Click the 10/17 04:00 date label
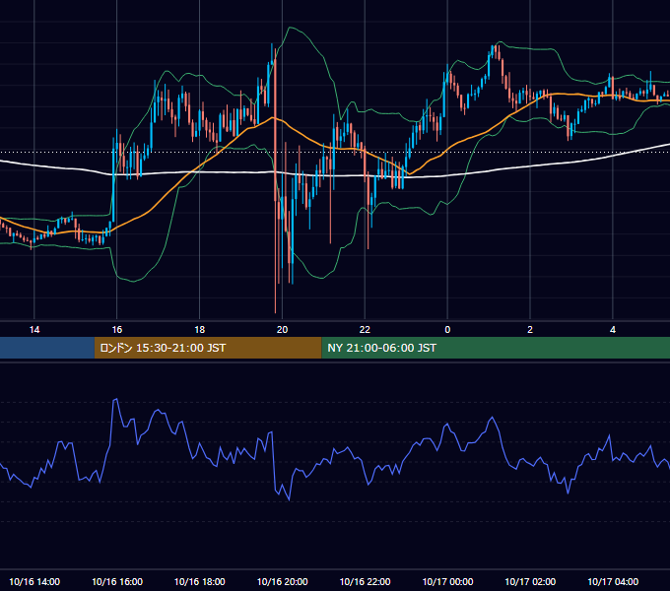Viewport: 670px width, 591px height. 613,581
